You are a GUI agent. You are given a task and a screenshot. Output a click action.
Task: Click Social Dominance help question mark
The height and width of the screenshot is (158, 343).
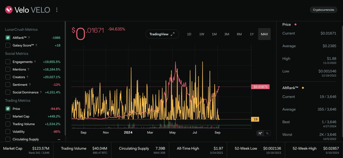[x=41, y=92]
